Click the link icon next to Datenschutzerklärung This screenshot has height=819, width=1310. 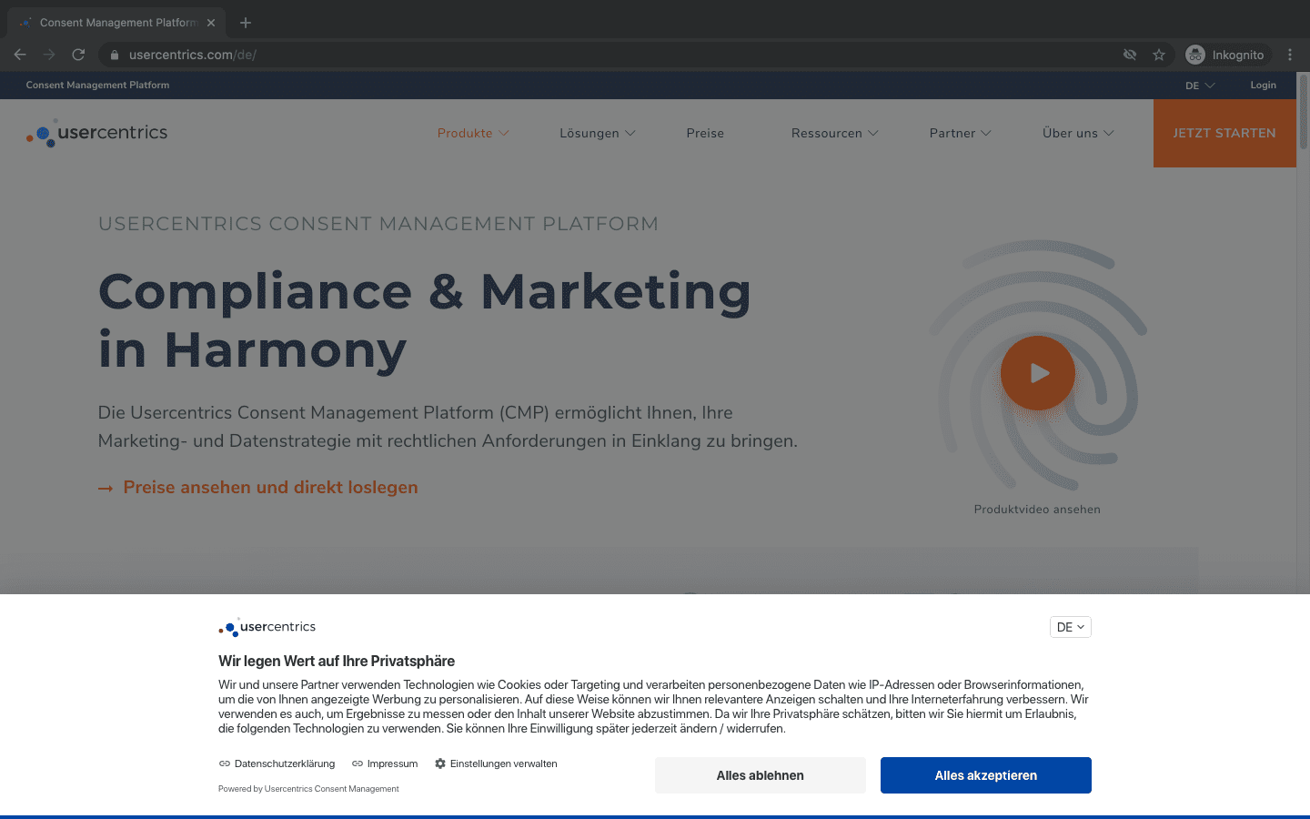pyautogui.click(x=225, y=763)
